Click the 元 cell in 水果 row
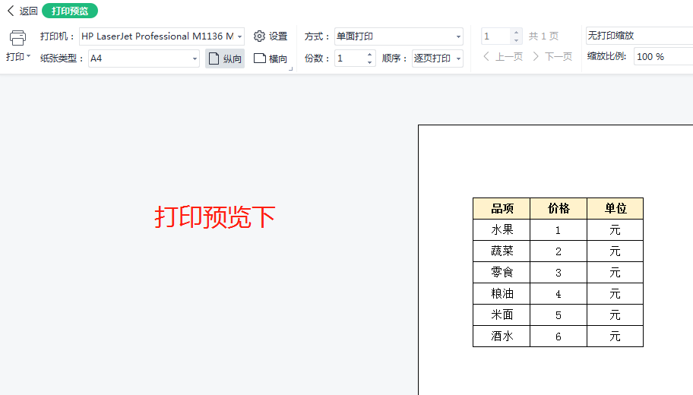The image size is (693, 395). click(x=615, y=229)
